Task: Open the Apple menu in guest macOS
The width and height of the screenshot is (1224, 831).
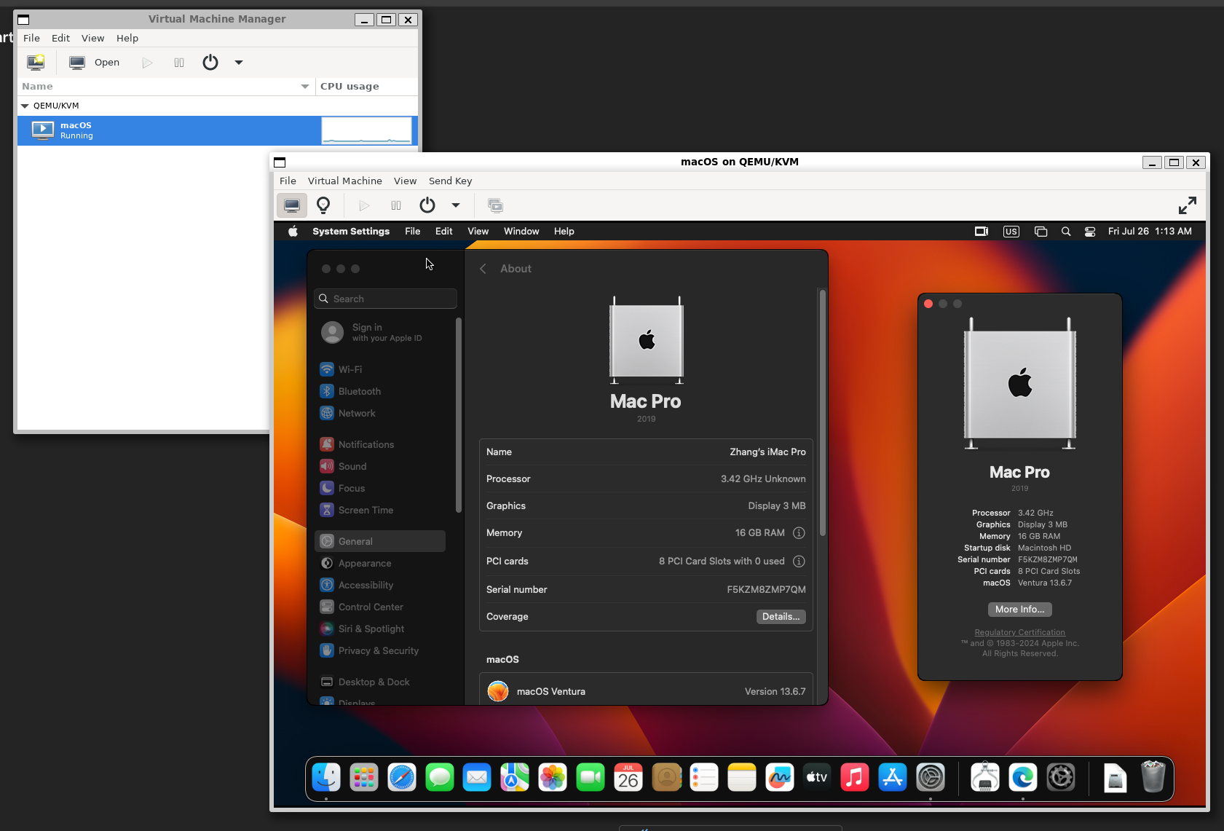Action: pos(293,232)
